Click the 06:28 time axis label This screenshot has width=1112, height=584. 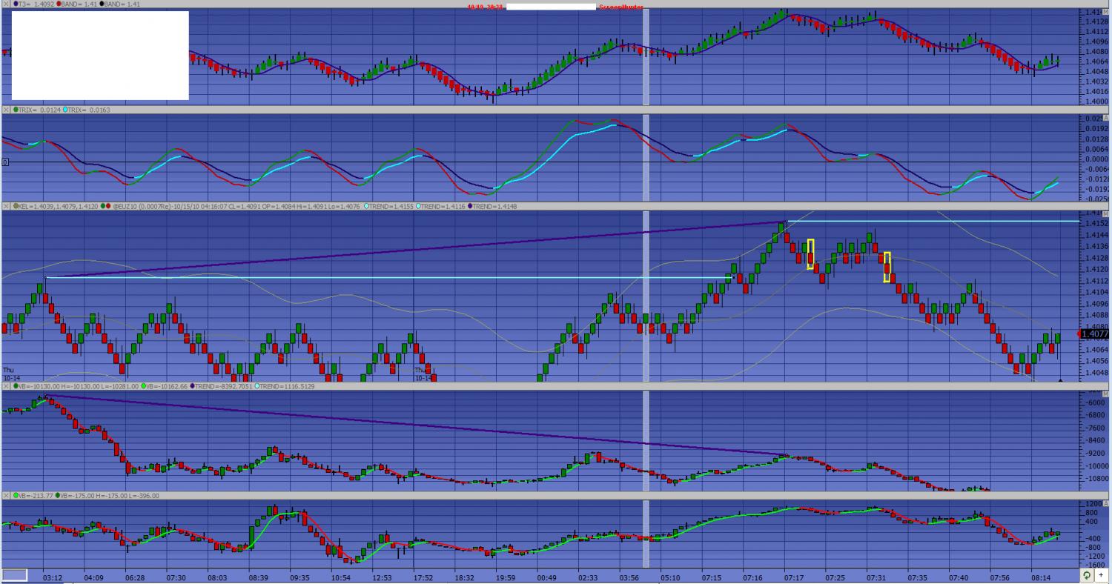pos(135,577)
